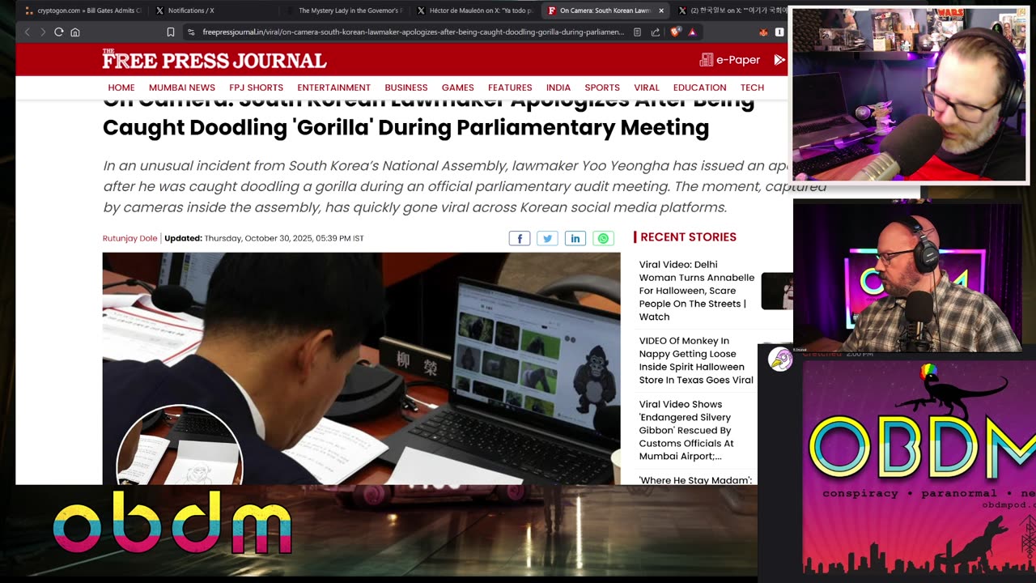This screenshot has width=1036, height=583.
Task: Open the Monkey In Nappy Spirit Halloween story
Action: 696,360
